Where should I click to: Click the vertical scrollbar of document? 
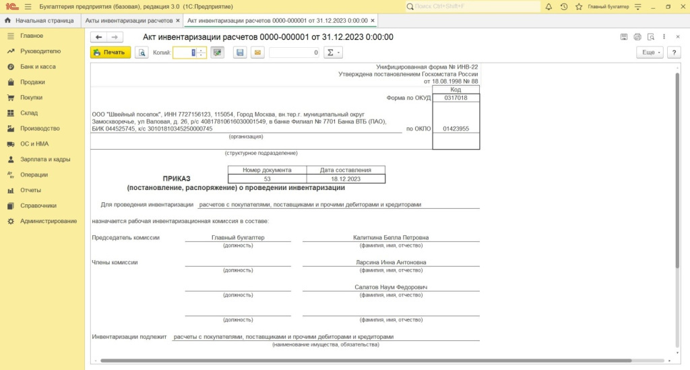[x=677, y=171]
